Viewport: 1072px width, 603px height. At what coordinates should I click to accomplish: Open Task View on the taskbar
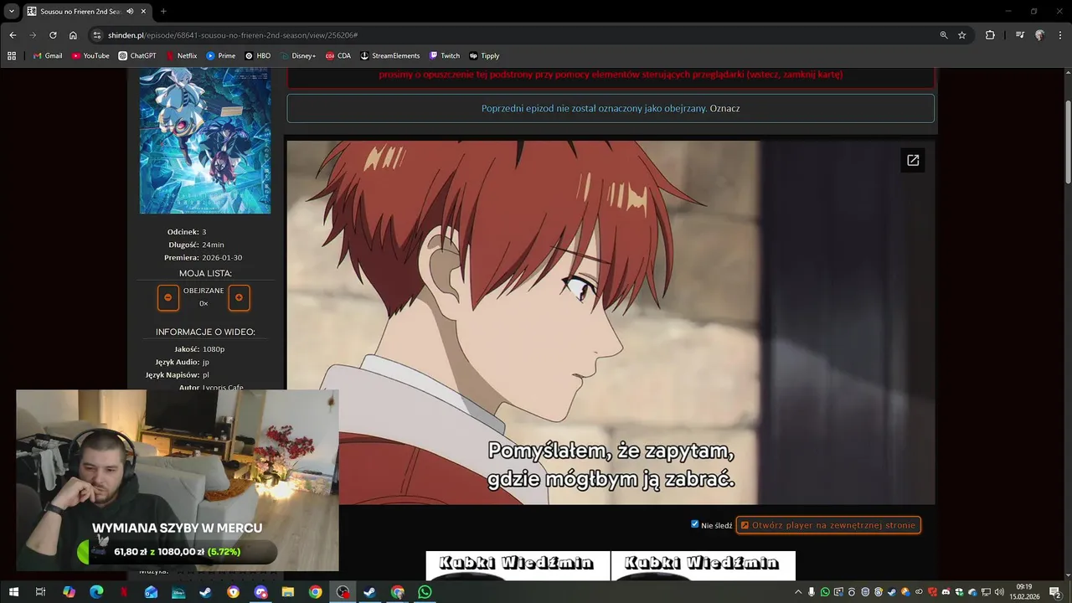tap(40, 592)
